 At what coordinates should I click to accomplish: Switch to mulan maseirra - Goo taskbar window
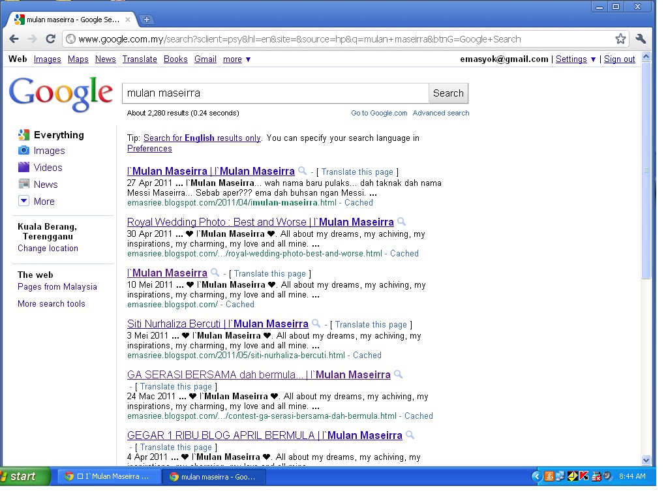tap(214, 477)
